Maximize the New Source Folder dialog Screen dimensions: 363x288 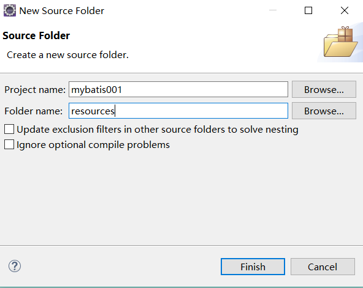click(308, 10)
